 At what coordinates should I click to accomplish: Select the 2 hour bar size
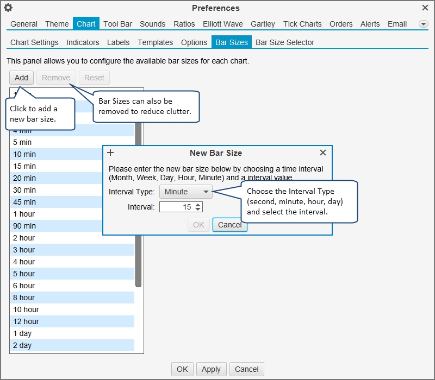[x=72, y=238]
